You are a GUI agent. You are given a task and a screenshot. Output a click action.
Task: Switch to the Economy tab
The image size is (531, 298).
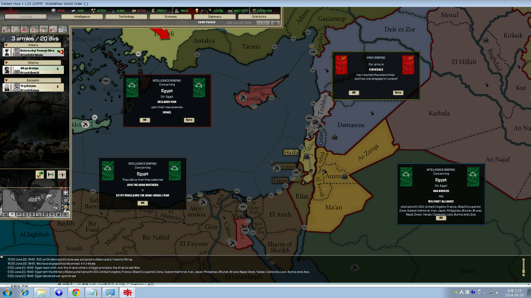click(x=171, y=17)
